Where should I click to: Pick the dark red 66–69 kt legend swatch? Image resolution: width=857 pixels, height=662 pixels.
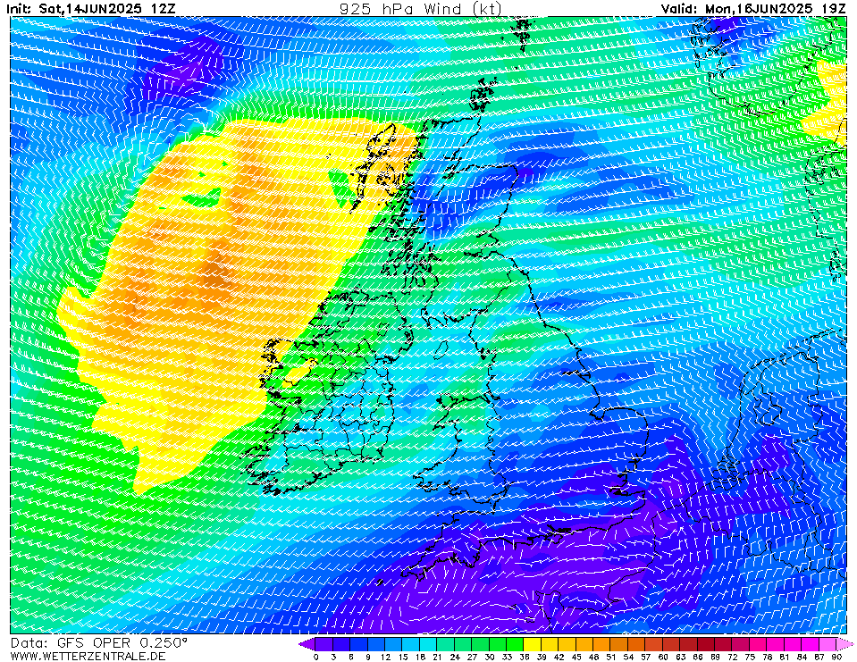point(706,644)
